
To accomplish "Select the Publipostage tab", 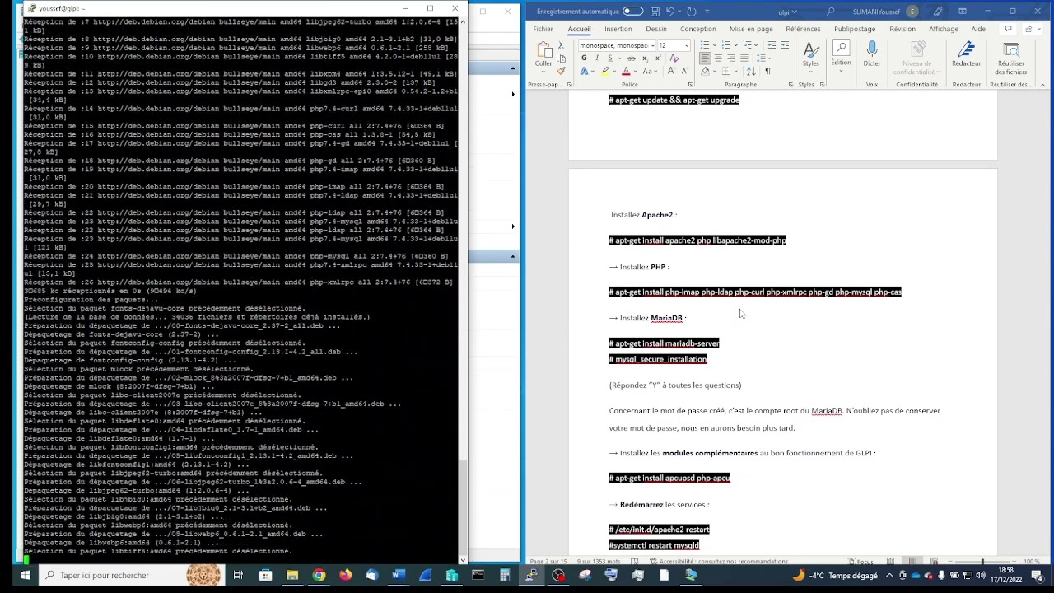I will click(855, 29).
